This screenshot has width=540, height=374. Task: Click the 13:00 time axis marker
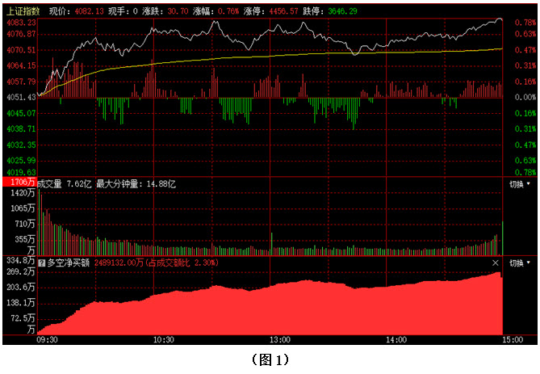280,340
